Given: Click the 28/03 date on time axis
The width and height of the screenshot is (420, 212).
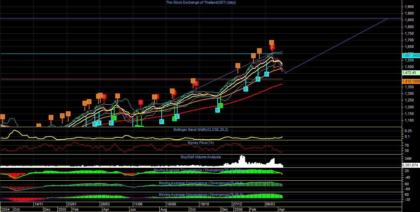Looking at the screenshot, I should 105,204.
